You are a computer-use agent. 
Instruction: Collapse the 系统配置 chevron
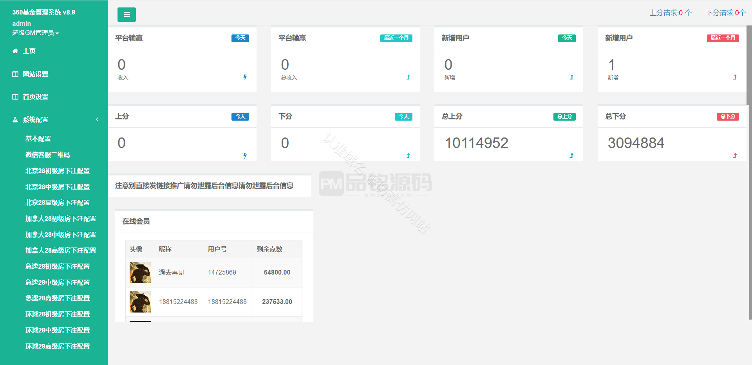[x=97, y=119]
